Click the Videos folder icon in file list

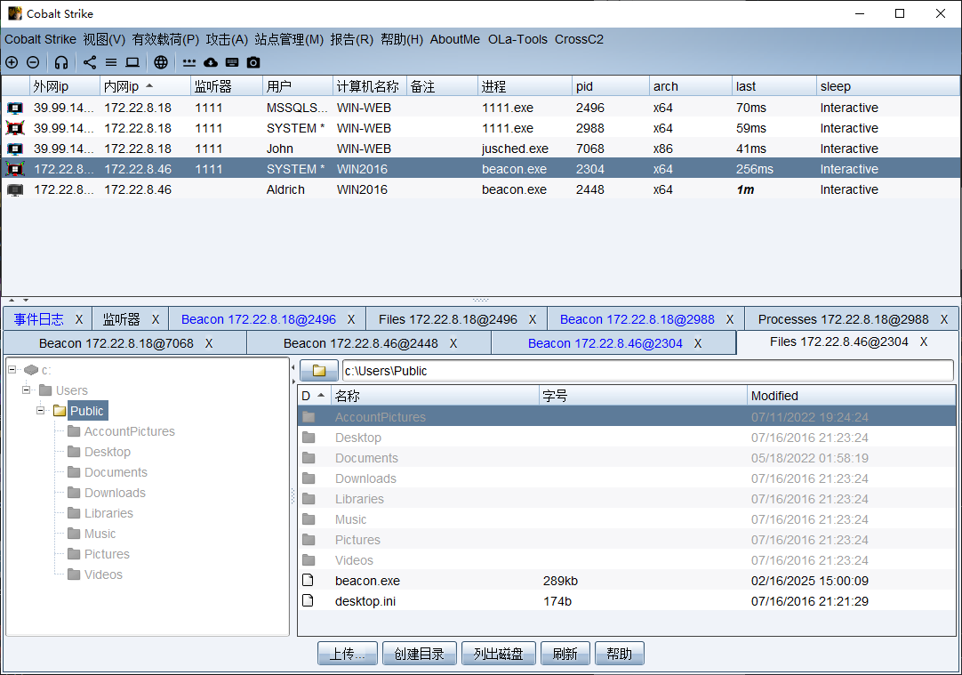[309, 560]
